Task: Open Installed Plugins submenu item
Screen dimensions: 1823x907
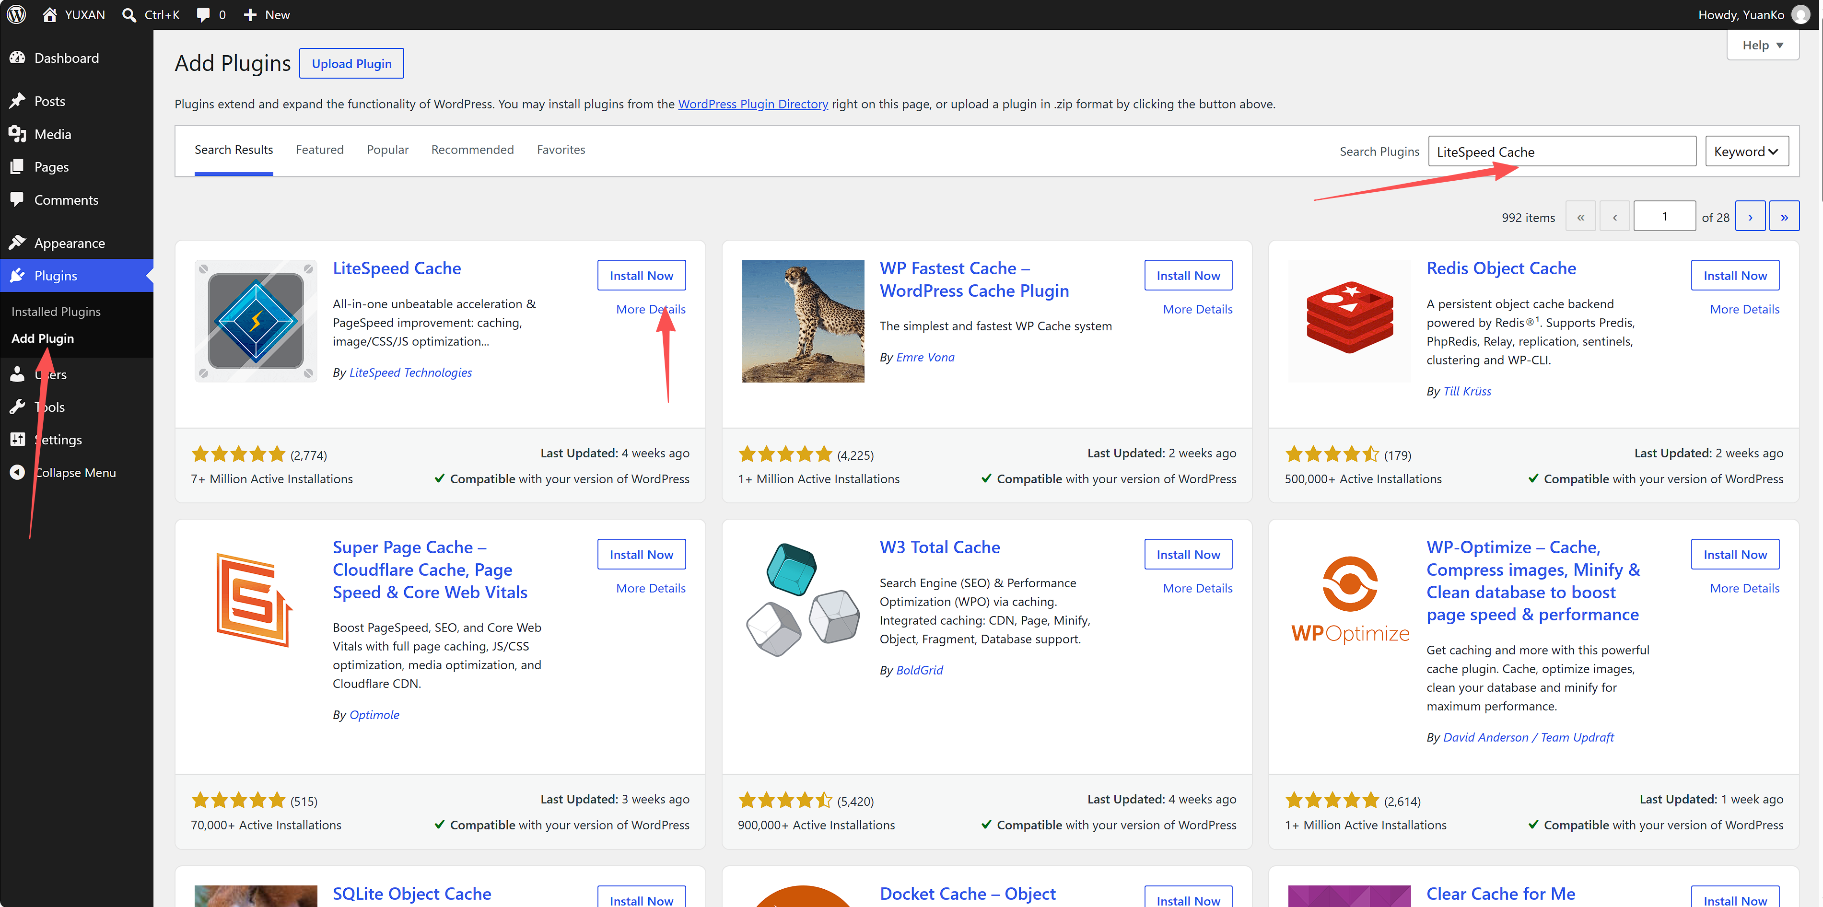Action: pyautogui.click(x=56, y=311)
